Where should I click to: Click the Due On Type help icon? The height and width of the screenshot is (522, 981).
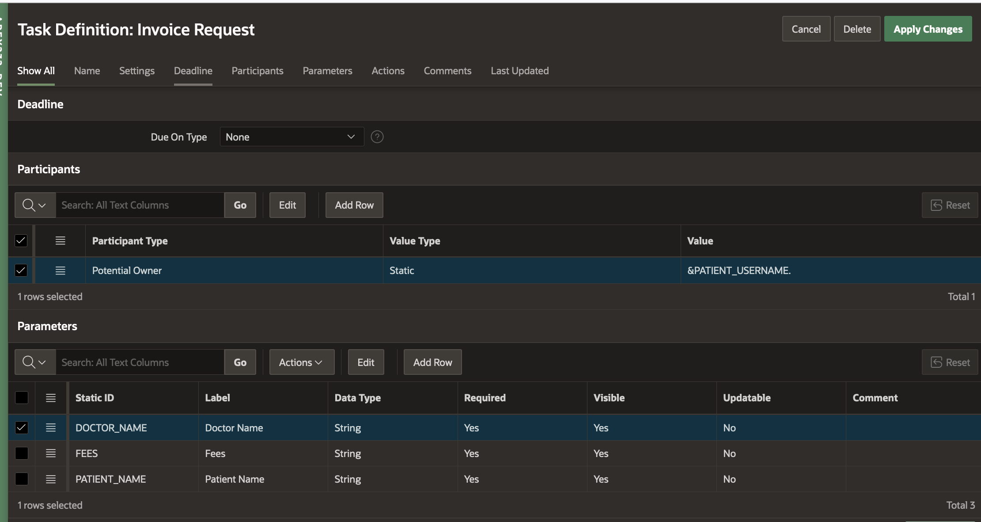tap(377, 137)
